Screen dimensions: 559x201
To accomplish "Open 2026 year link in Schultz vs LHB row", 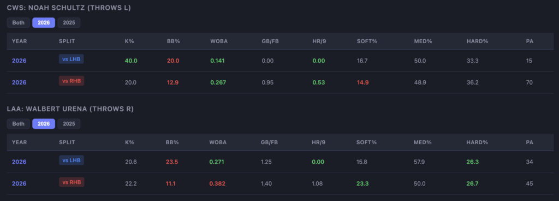I will click(19, 61).
